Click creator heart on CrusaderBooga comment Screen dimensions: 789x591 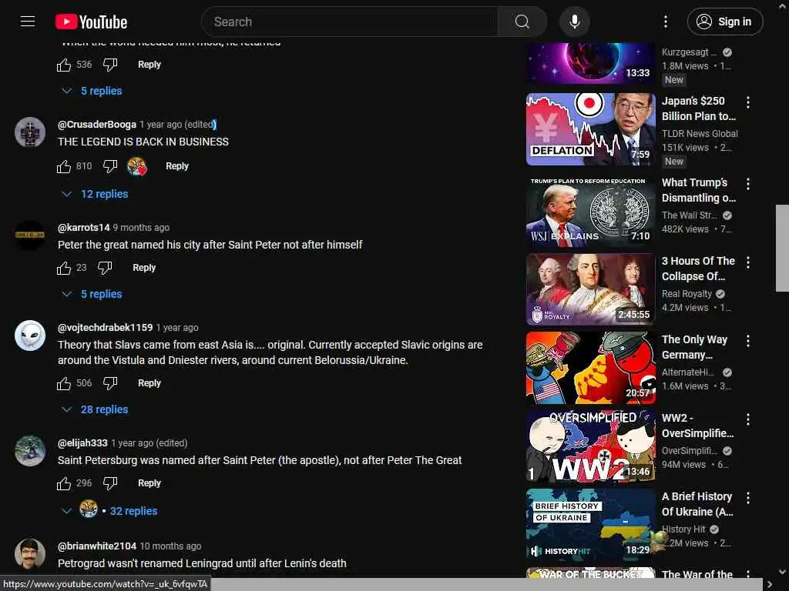137,166
